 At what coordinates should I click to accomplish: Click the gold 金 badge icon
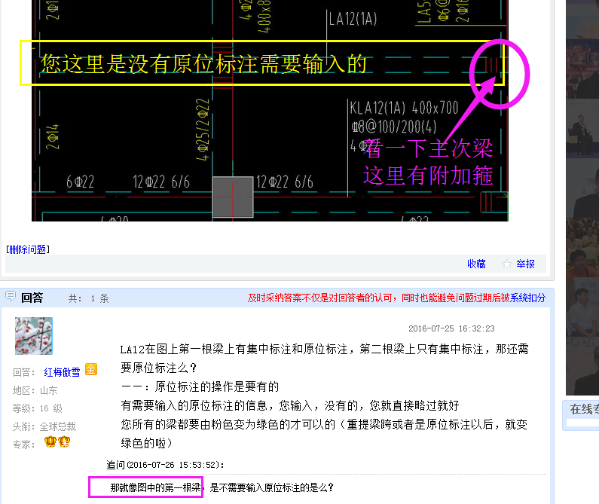91,369
